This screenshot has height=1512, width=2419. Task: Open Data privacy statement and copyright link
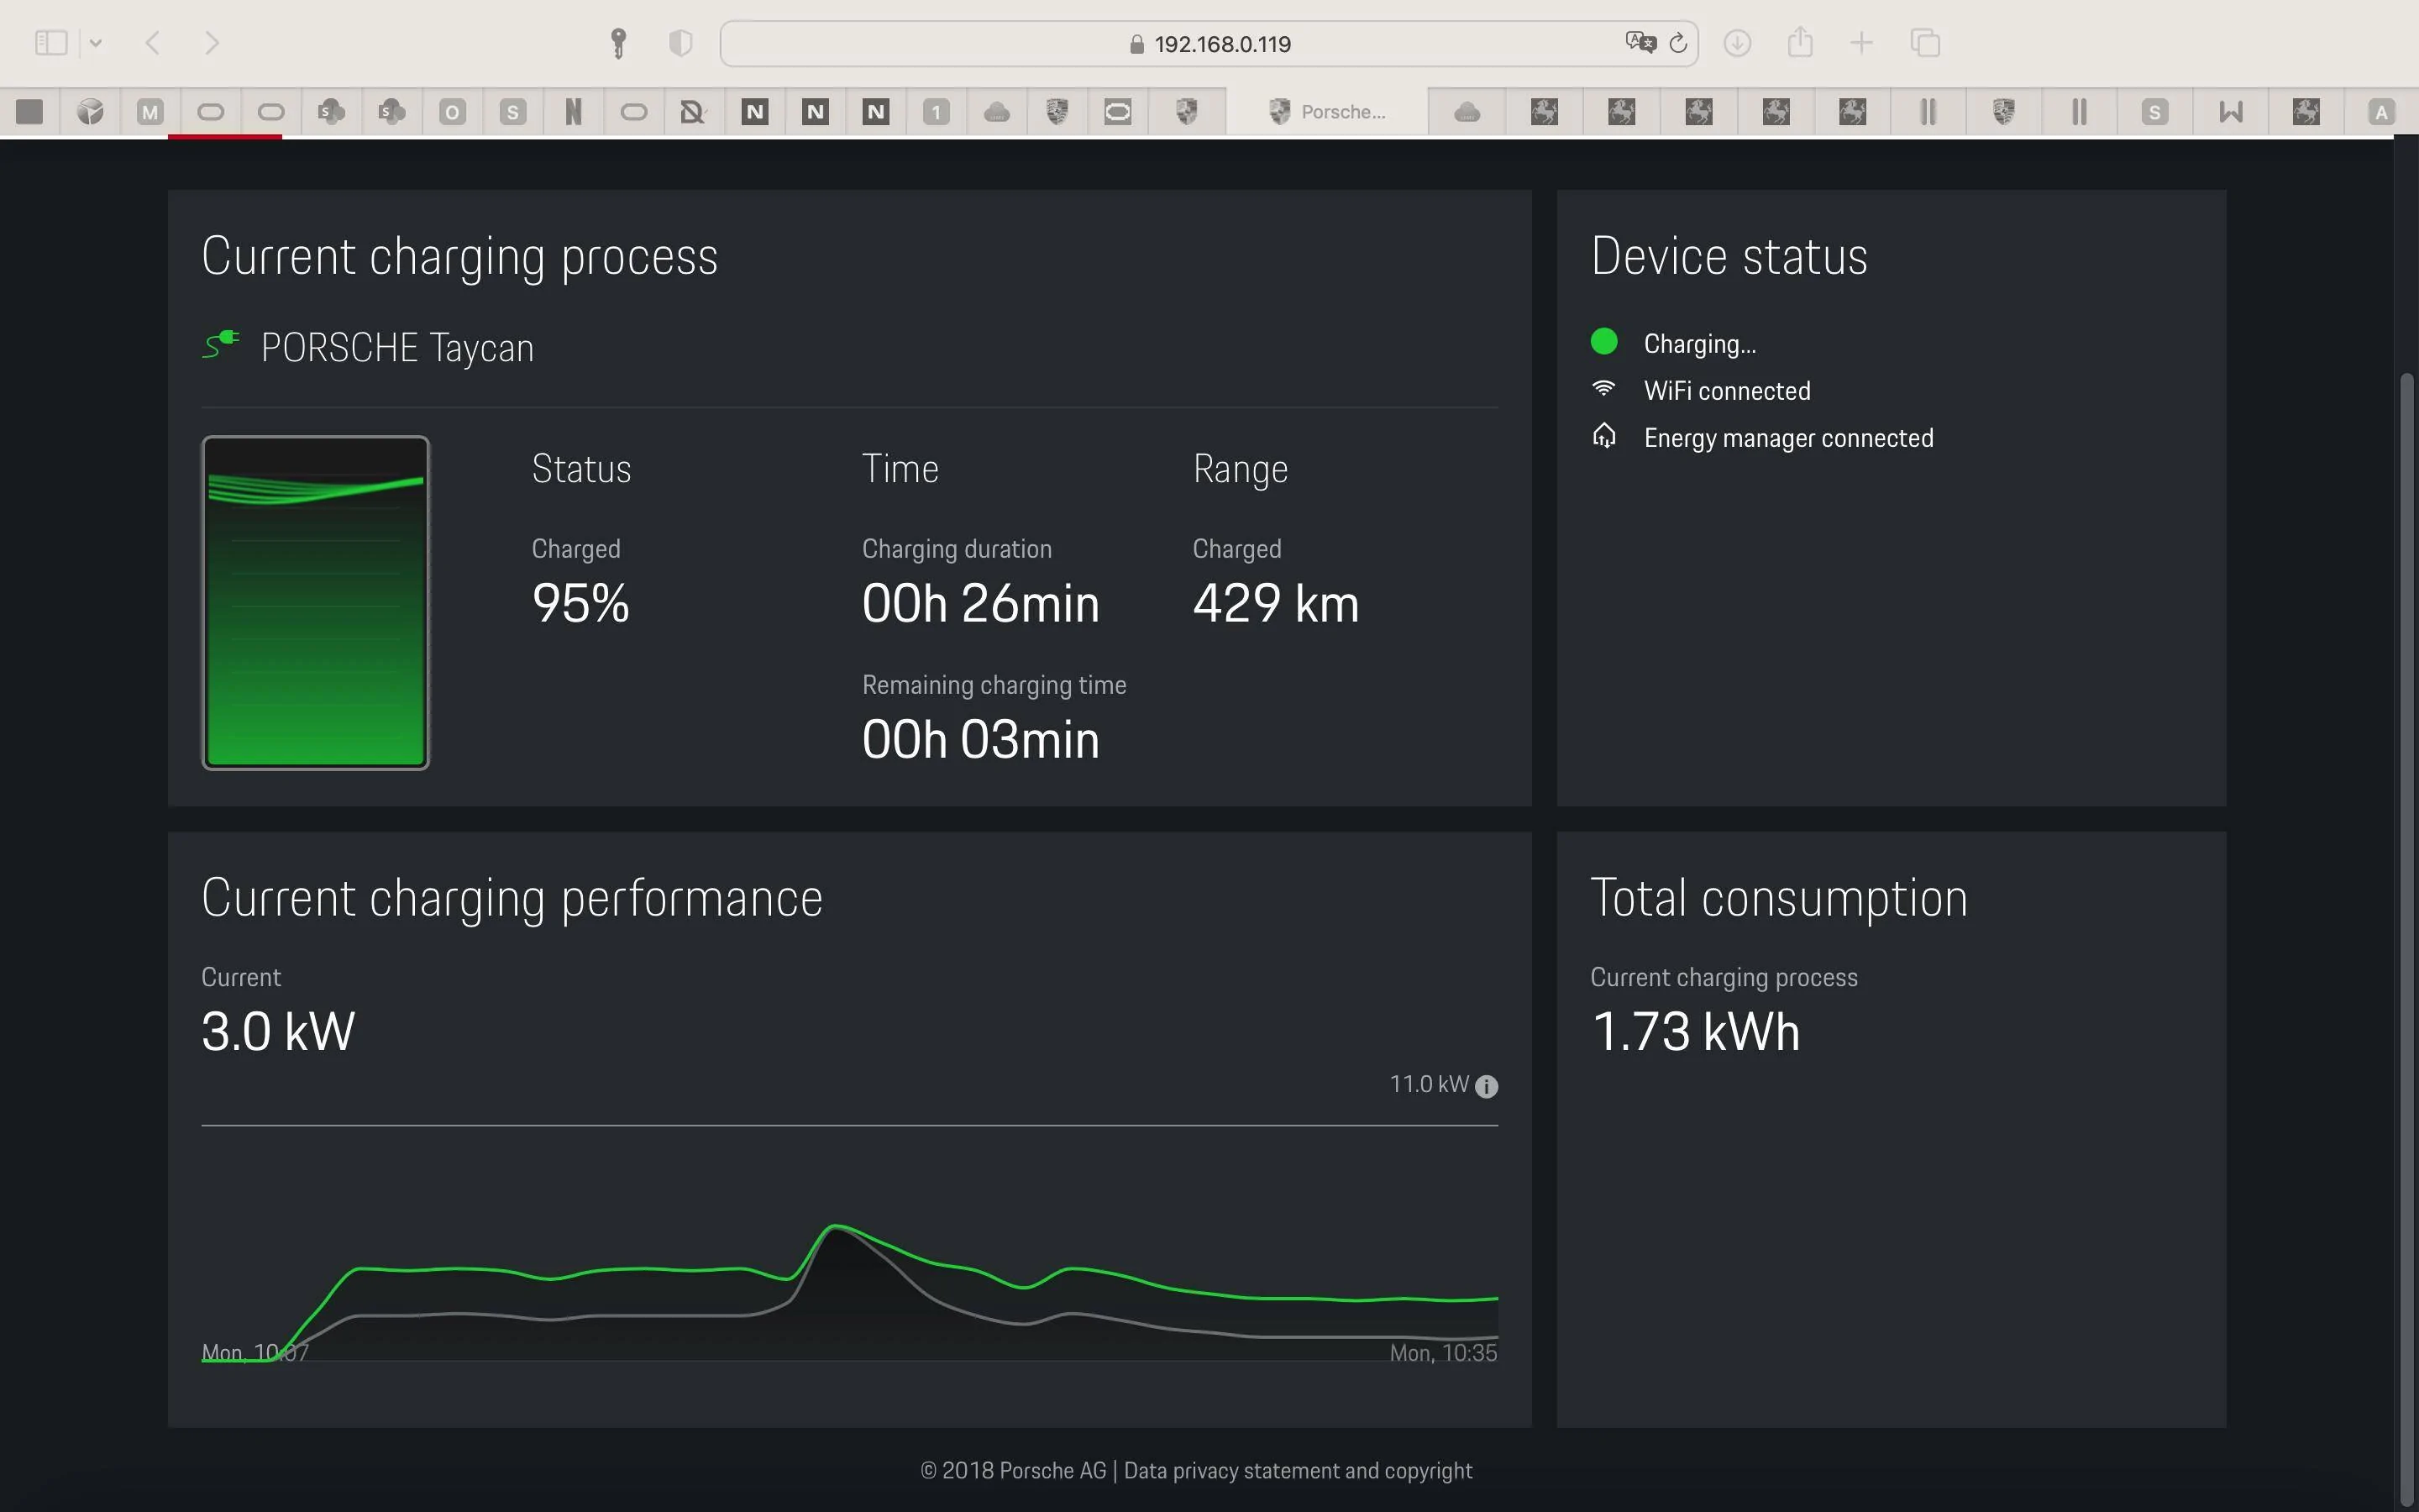point(1298,1471)
